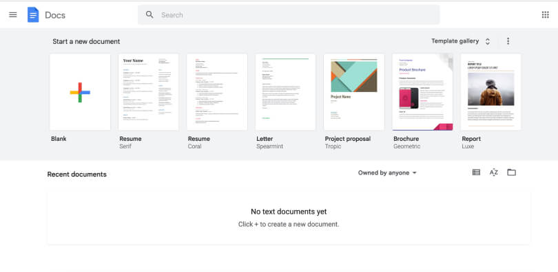Click the Coral template label
The height and width of the screenshot is (272, 558).
195,146
